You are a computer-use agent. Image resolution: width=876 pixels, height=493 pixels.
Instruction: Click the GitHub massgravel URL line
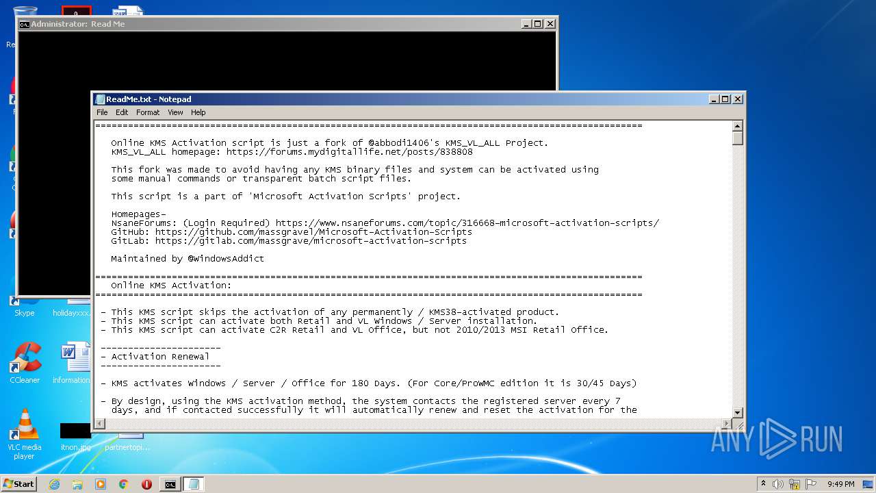292,232
